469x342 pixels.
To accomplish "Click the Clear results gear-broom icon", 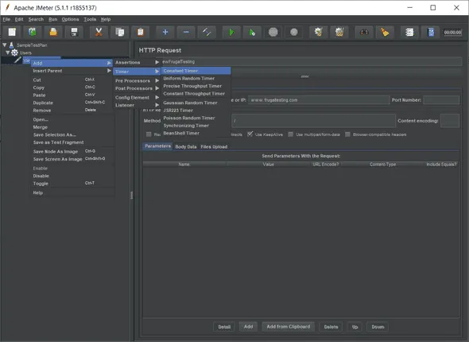I will point(319,32).
